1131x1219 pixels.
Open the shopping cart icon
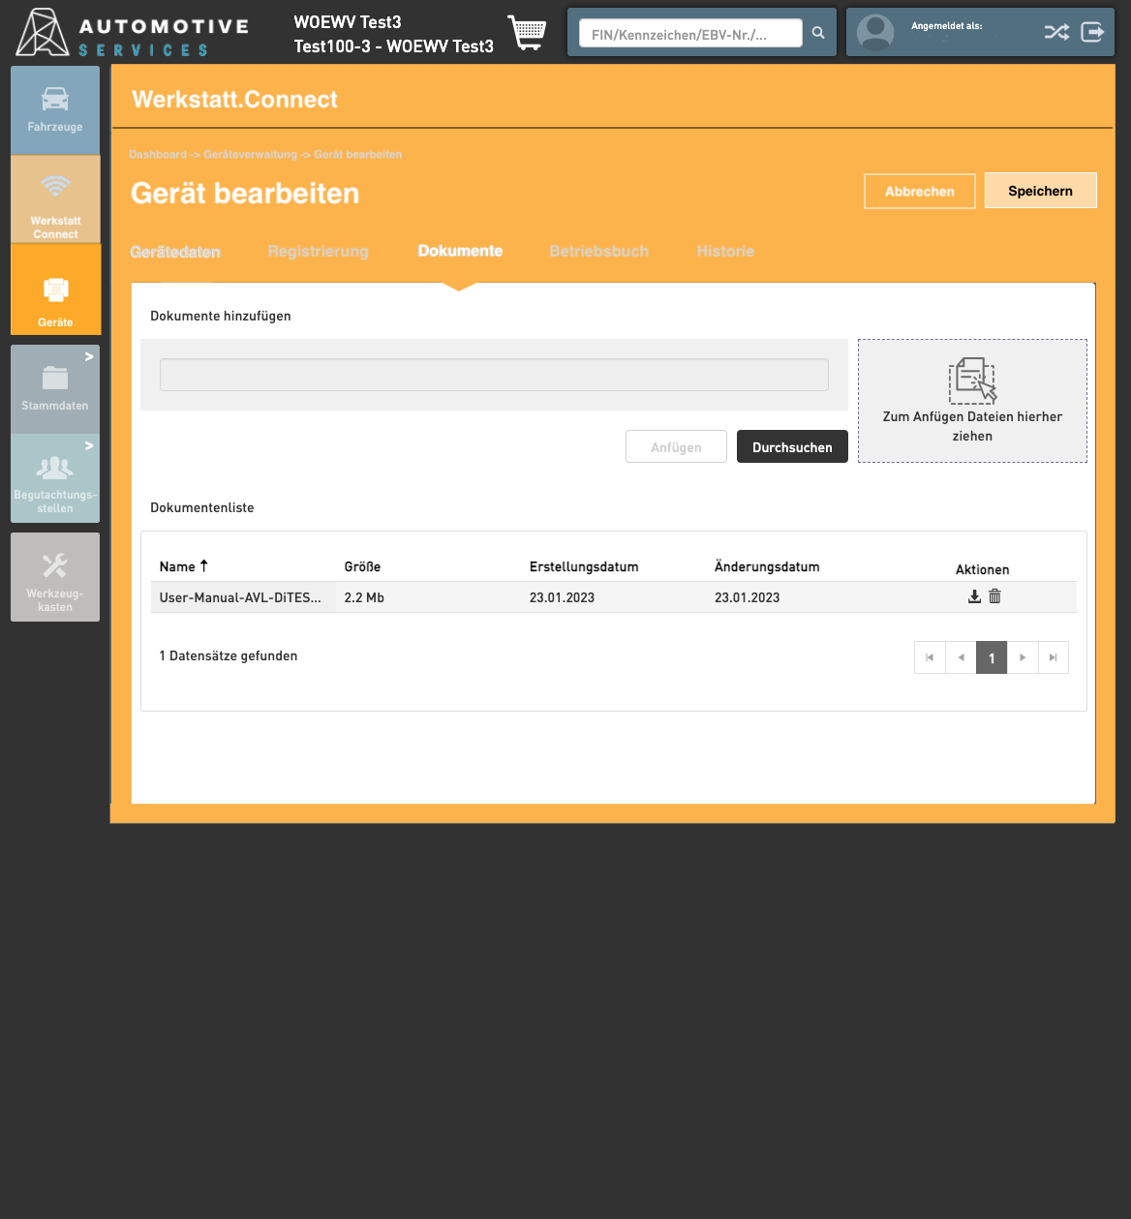pos(527,33)
